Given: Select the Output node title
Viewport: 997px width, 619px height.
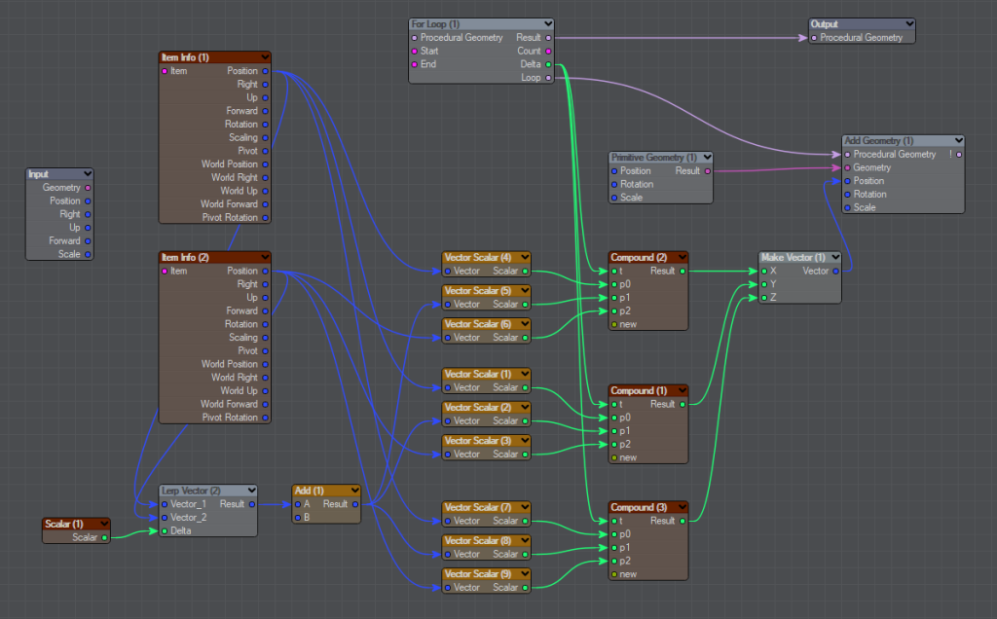Looking at the screenshot, I should pyautogui.click(x=824, y=24).
